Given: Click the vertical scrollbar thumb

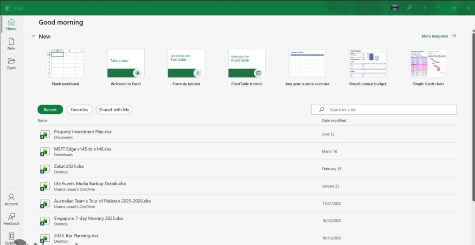Looking at the screenshot, I should coord(473,116).
